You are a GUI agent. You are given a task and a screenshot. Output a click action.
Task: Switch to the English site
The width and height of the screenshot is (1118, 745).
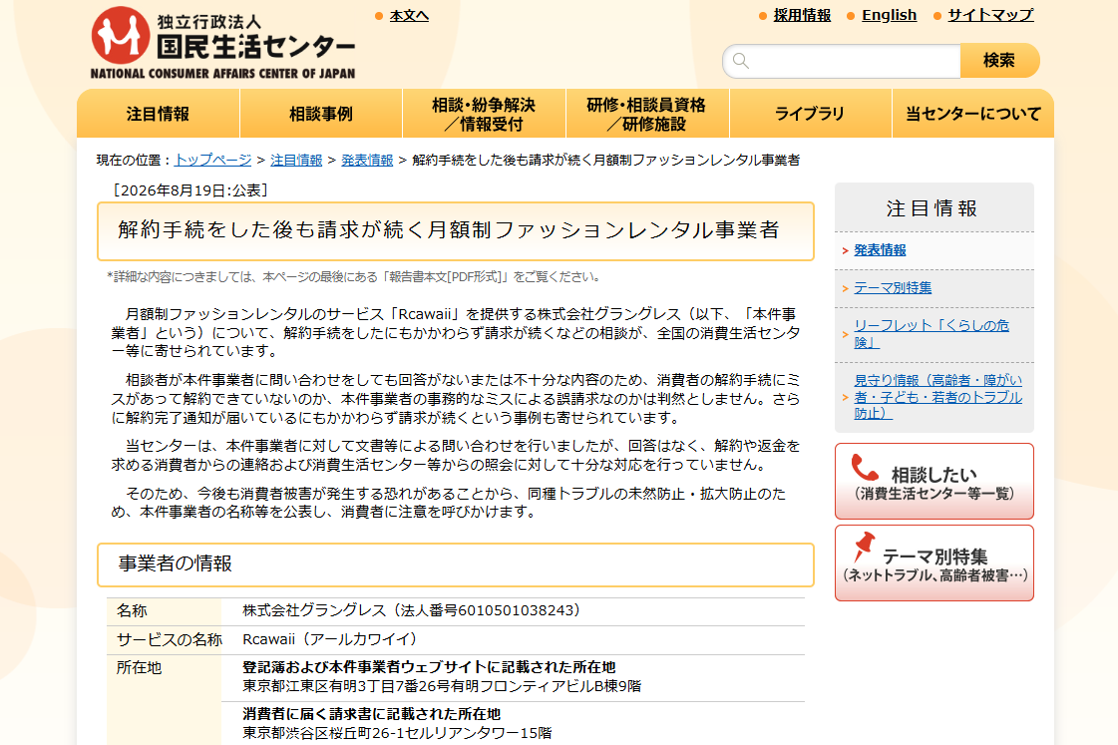pyautogui.click(x=890, y=15)
